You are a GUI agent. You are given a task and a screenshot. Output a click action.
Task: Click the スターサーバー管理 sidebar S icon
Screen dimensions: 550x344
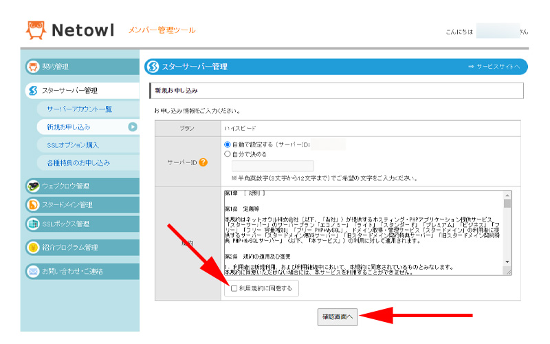point(33,91)
